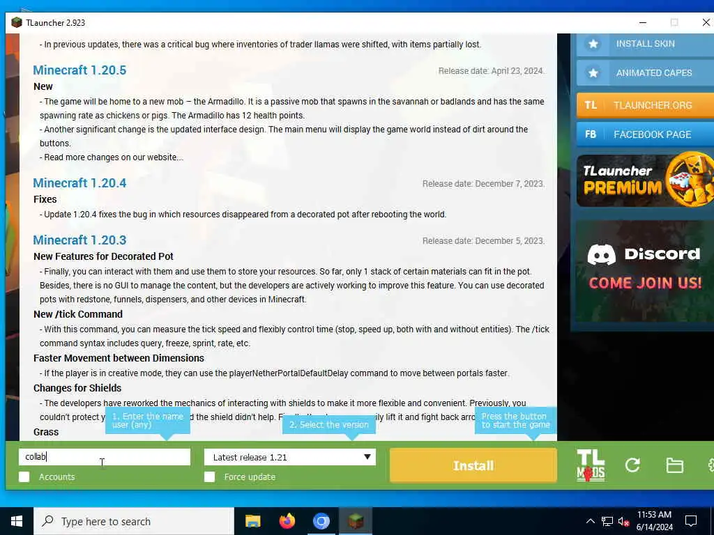Open the taskbar clock showing 11:53 AM
The image size is (714, 535).
(x=654, y=521)
